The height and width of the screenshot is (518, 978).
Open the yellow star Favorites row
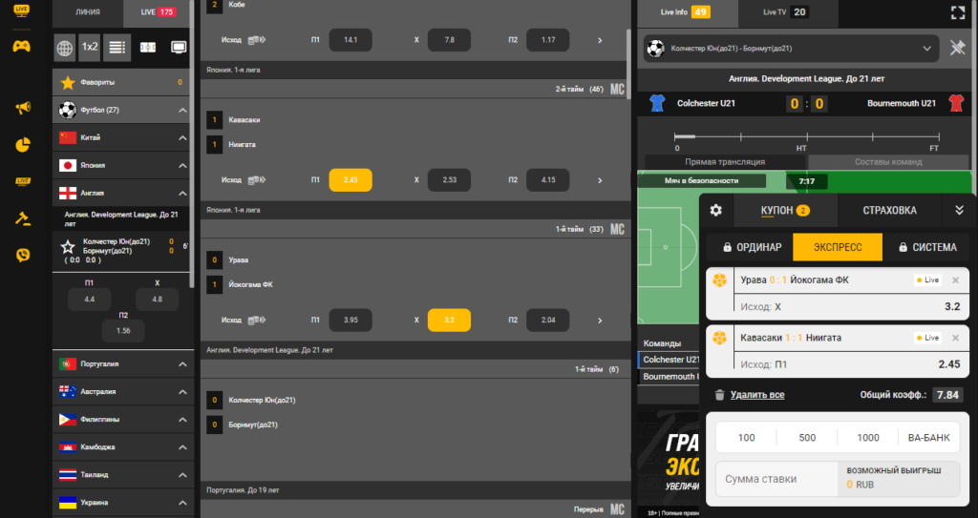coord(121,82)
